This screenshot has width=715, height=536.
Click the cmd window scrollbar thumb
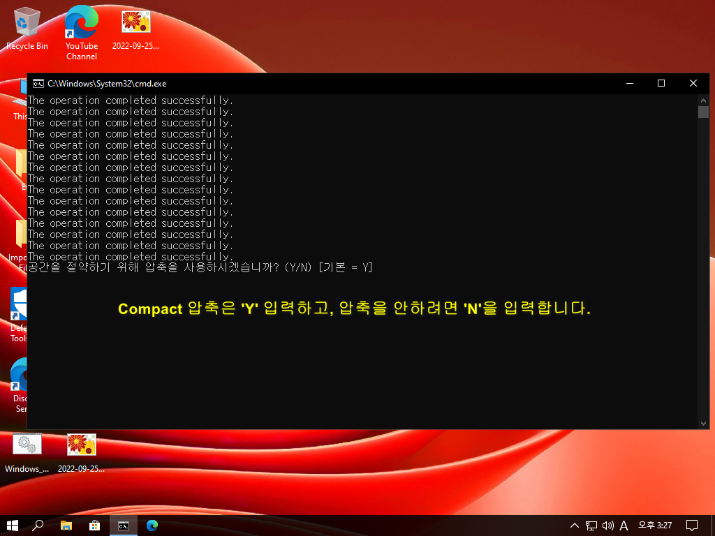coord(703,112)
